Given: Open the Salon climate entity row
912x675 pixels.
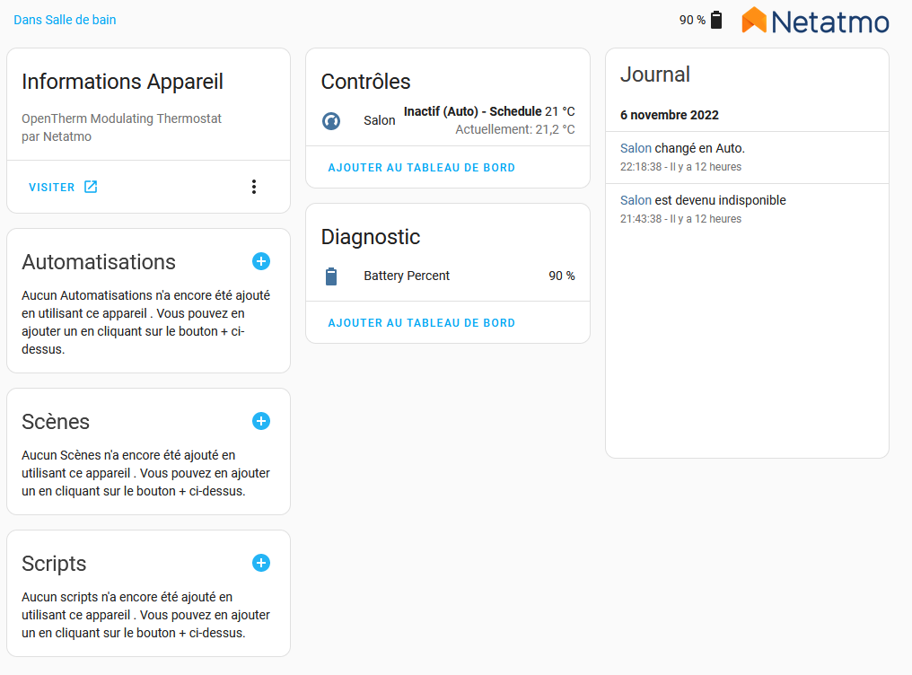Looking at the screenshot, I should [x=448, y=120].
